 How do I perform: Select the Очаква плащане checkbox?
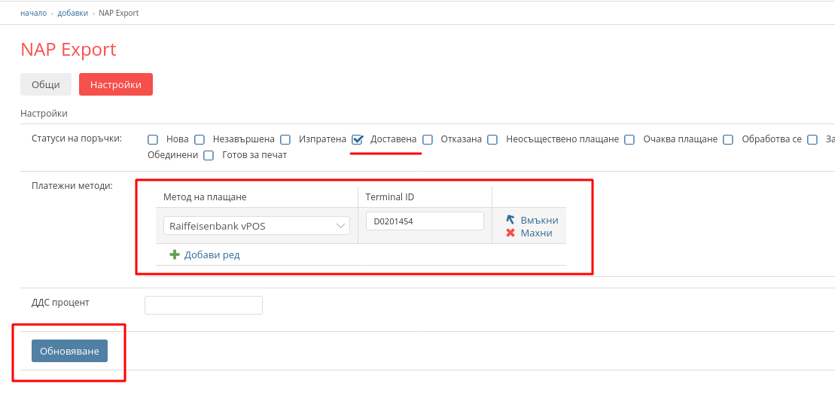tap(629, 139)
